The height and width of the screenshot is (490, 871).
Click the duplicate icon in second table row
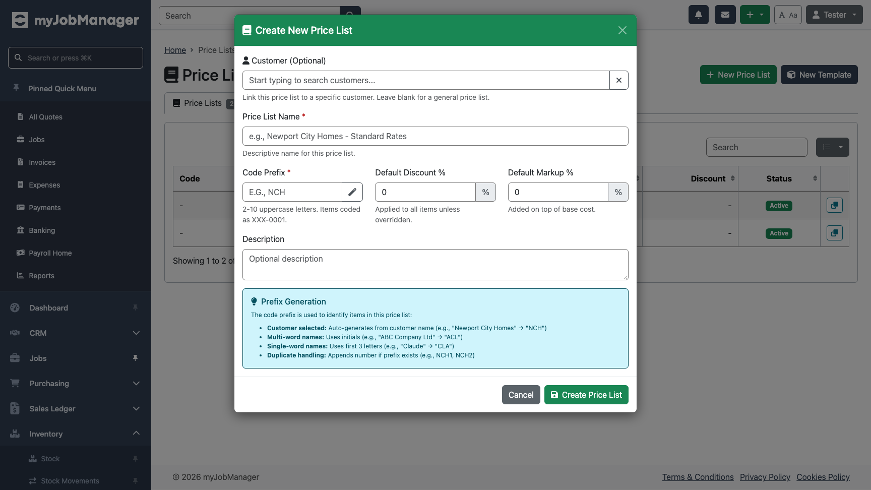[x=835, y=233]
